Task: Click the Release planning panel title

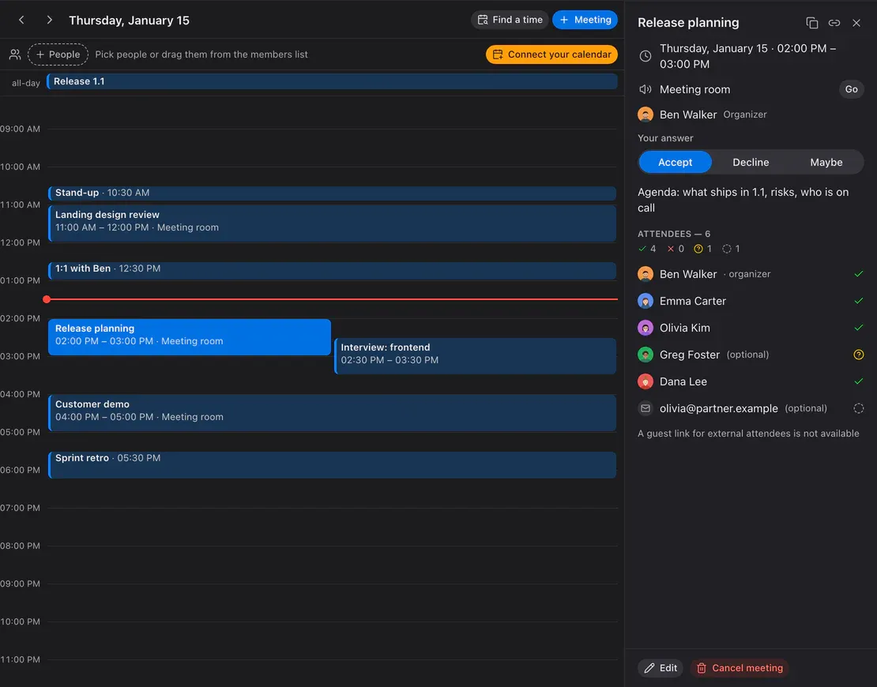Action: coord(688,22)
